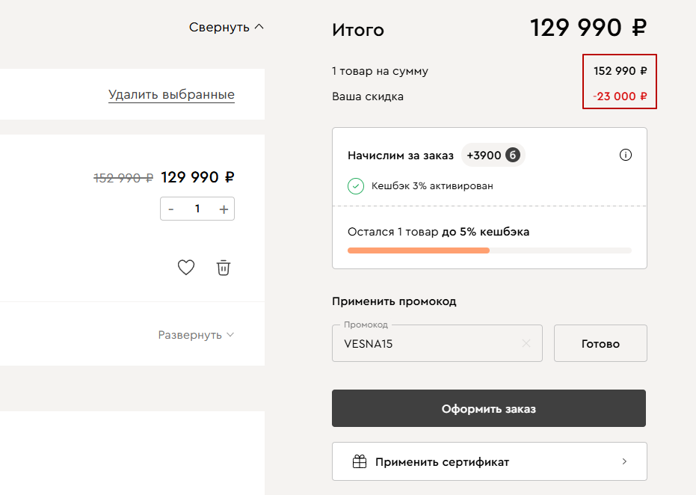This screenshot has height=495, width=696.
Task: Open the Применить сертификат chevron arrow
Action: coord(624,461)
